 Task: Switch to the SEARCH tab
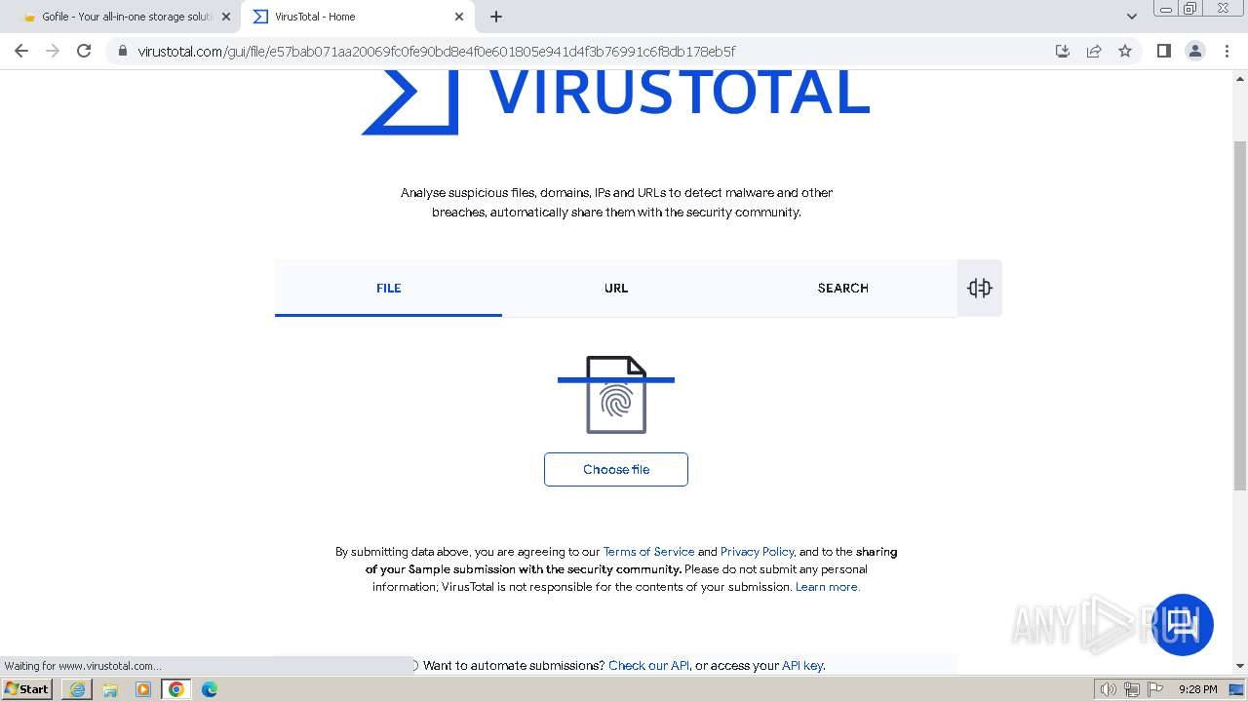[x=843, y=289]
